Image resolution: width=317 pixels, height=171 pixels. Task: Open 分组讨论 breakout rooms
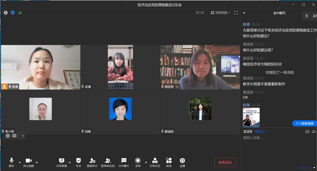pyautogui.click(x=155, y=162)
